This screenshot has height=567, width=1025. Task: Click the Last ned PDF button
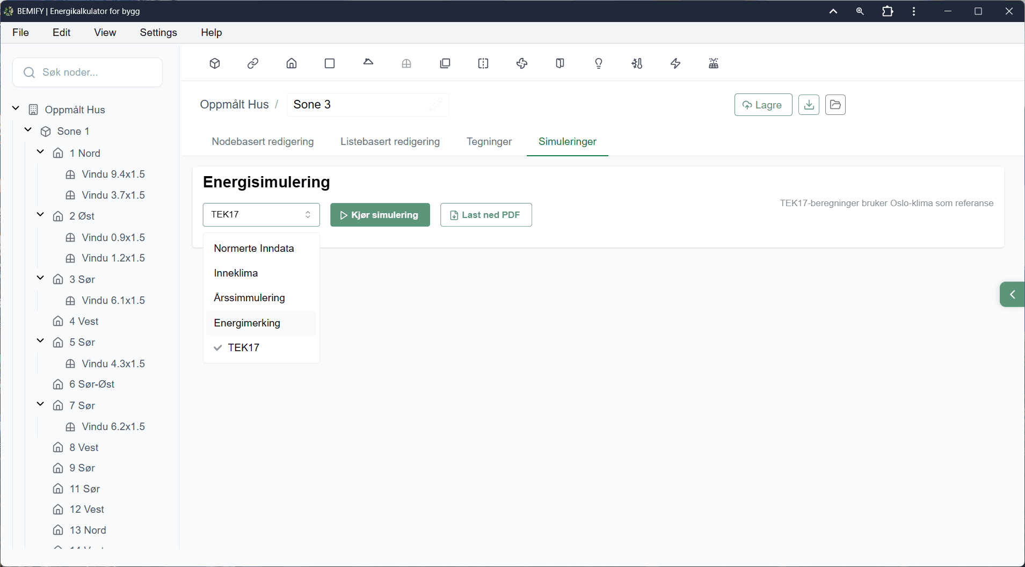click(485, 214)
